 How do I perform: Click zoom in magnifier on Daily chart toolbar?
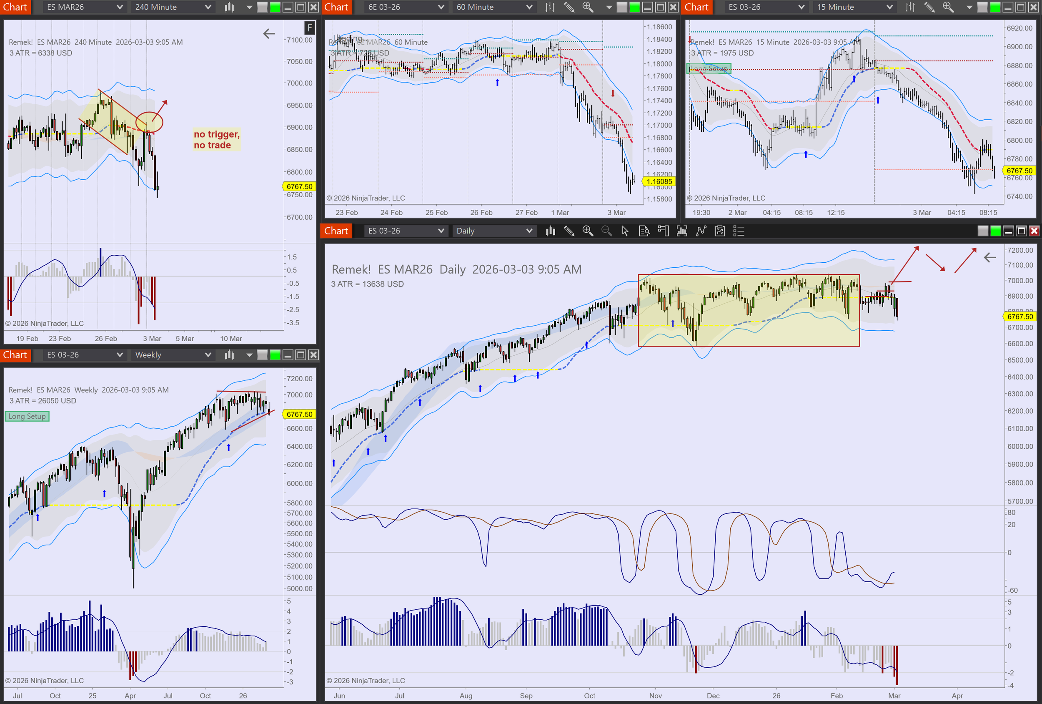(x=587, y=231)
